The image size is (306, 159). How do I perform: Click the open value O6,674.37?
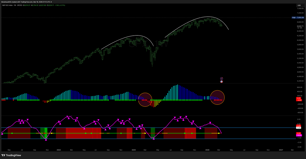[x=27, y=5]
